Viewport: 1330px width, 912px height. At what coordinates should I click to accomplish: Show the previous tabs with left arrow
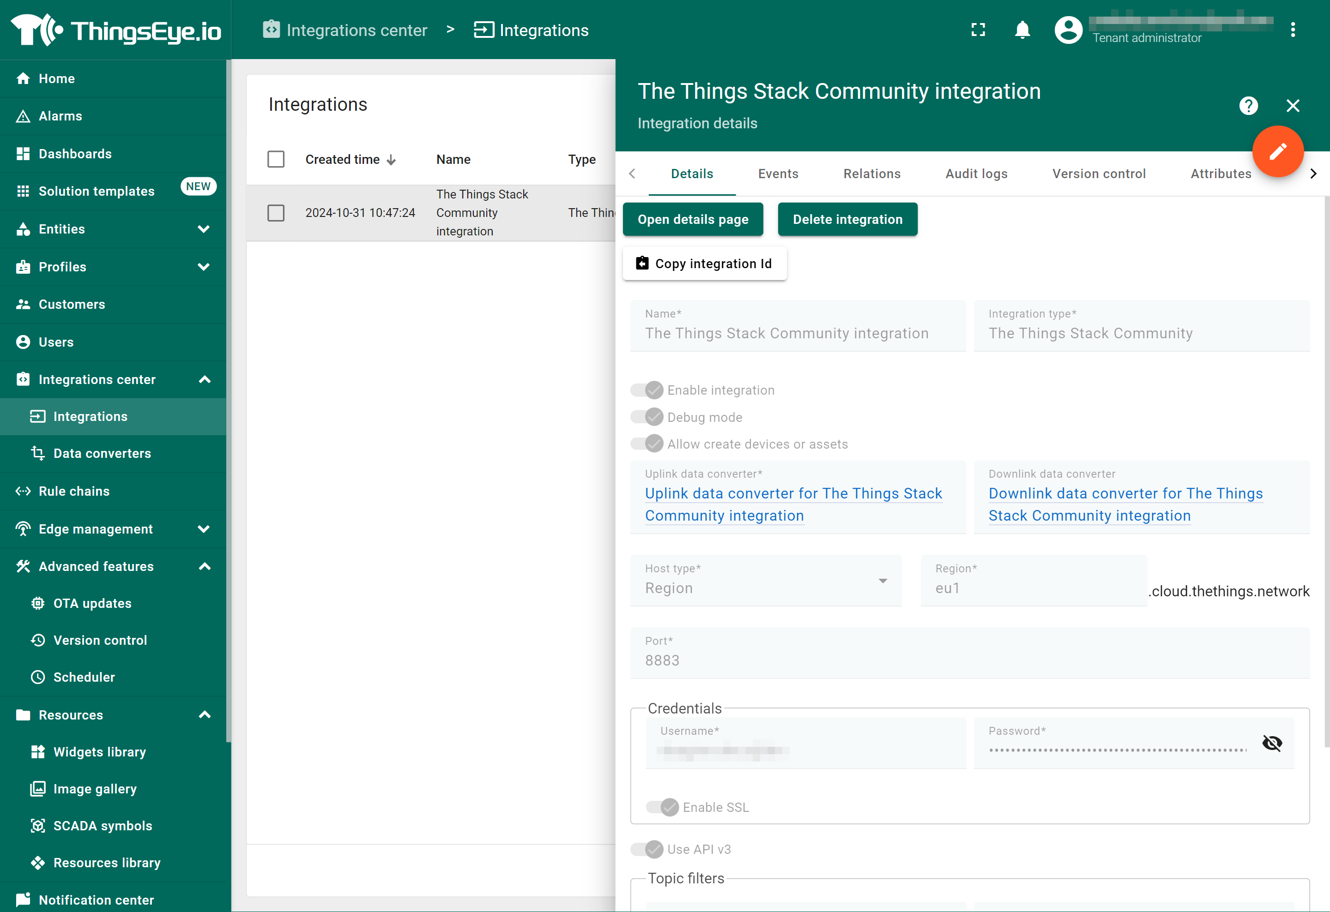(x=632, y=173)
